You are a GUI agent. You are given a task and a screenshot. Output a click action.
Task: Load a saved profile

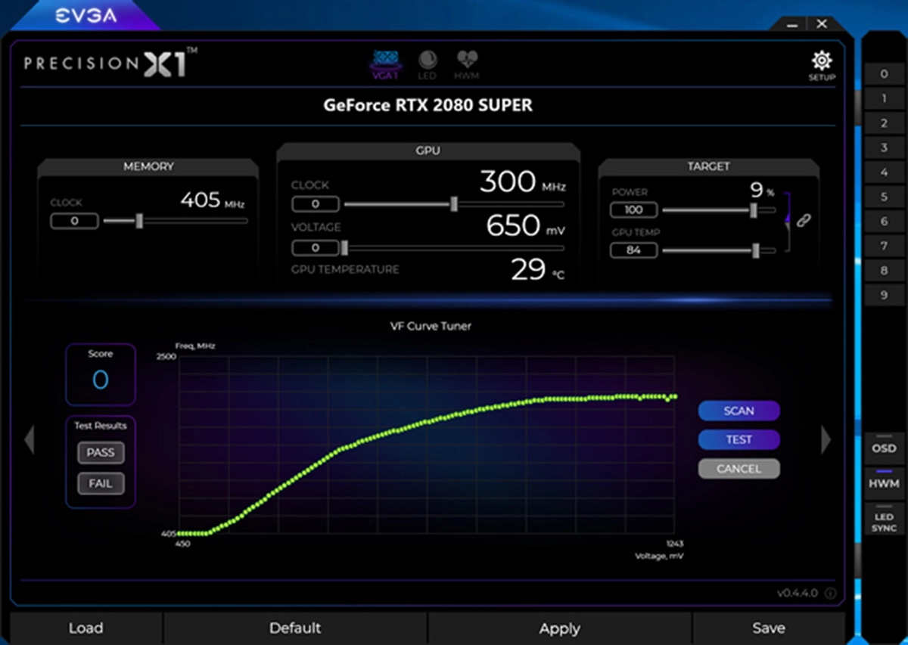(x=86, y=628)
